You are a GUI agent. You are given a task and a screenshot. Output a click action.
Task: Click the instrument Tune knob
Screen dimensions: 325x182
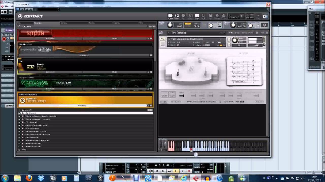click(x=235, y=40)
